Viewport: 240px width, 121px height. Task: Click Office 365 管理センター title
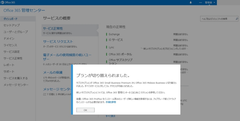[x=24, y=10]
